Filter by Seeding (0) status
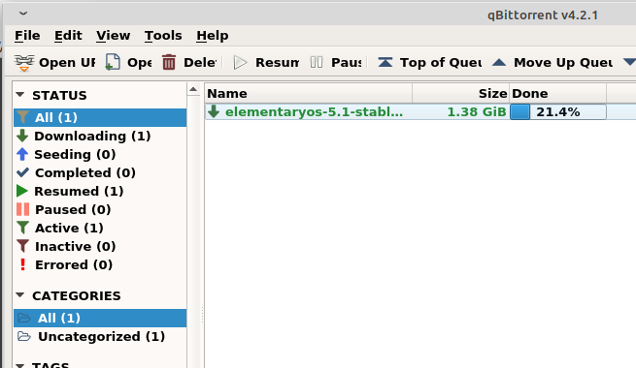The width and height of the screenshot is (636, 368). coord(100,155)
